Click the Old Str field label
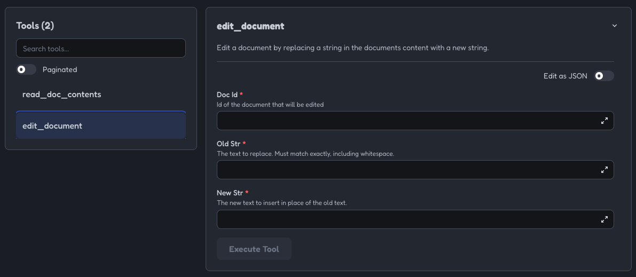 pyautogui.click(x=229, y=144)
